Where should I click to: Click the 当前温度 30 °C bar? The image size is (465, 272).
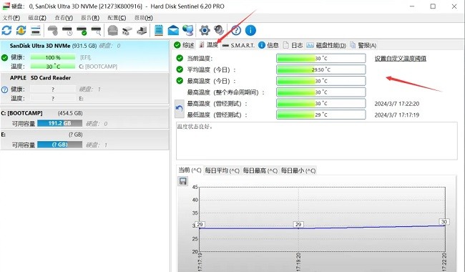pyautogui.click(x=321, y=59)
